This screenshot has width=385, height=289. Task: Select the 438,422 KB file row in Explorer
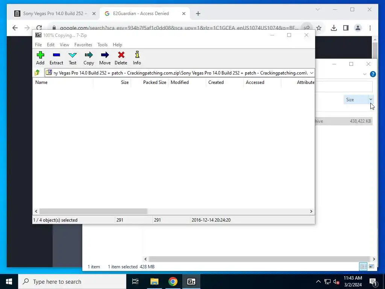coord(344,121)
